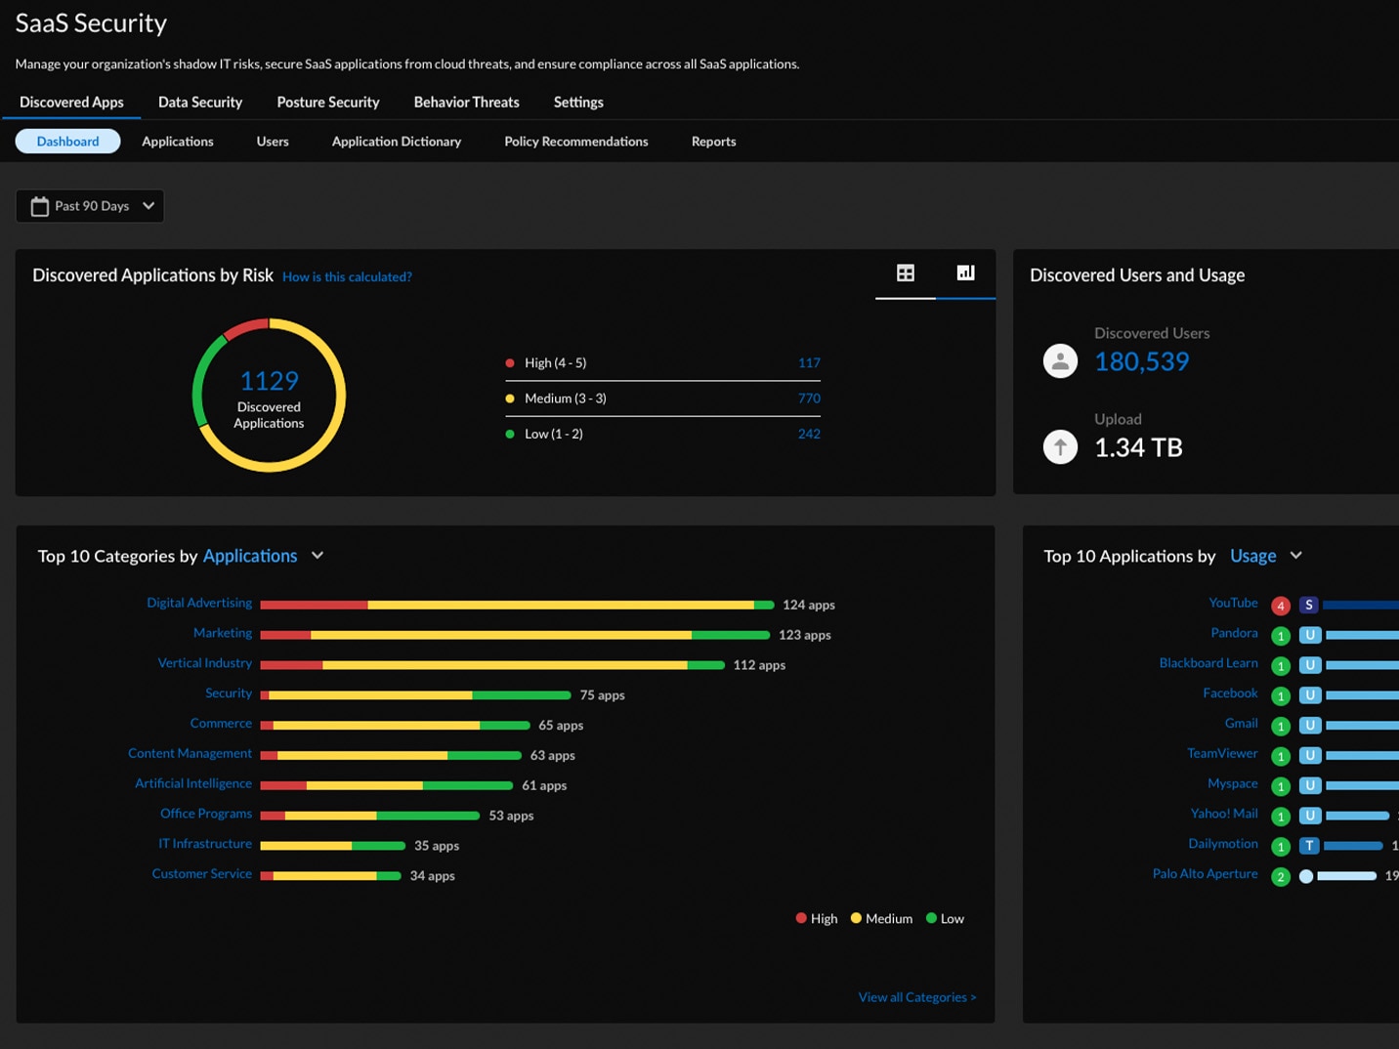Click the Discovered Users avatar icon

(1060, 360)
